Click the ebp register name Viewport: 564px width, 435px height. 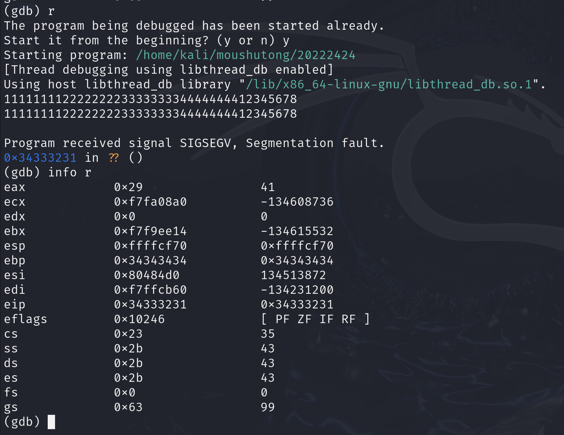pyautogui.click(x=15, y=261)
